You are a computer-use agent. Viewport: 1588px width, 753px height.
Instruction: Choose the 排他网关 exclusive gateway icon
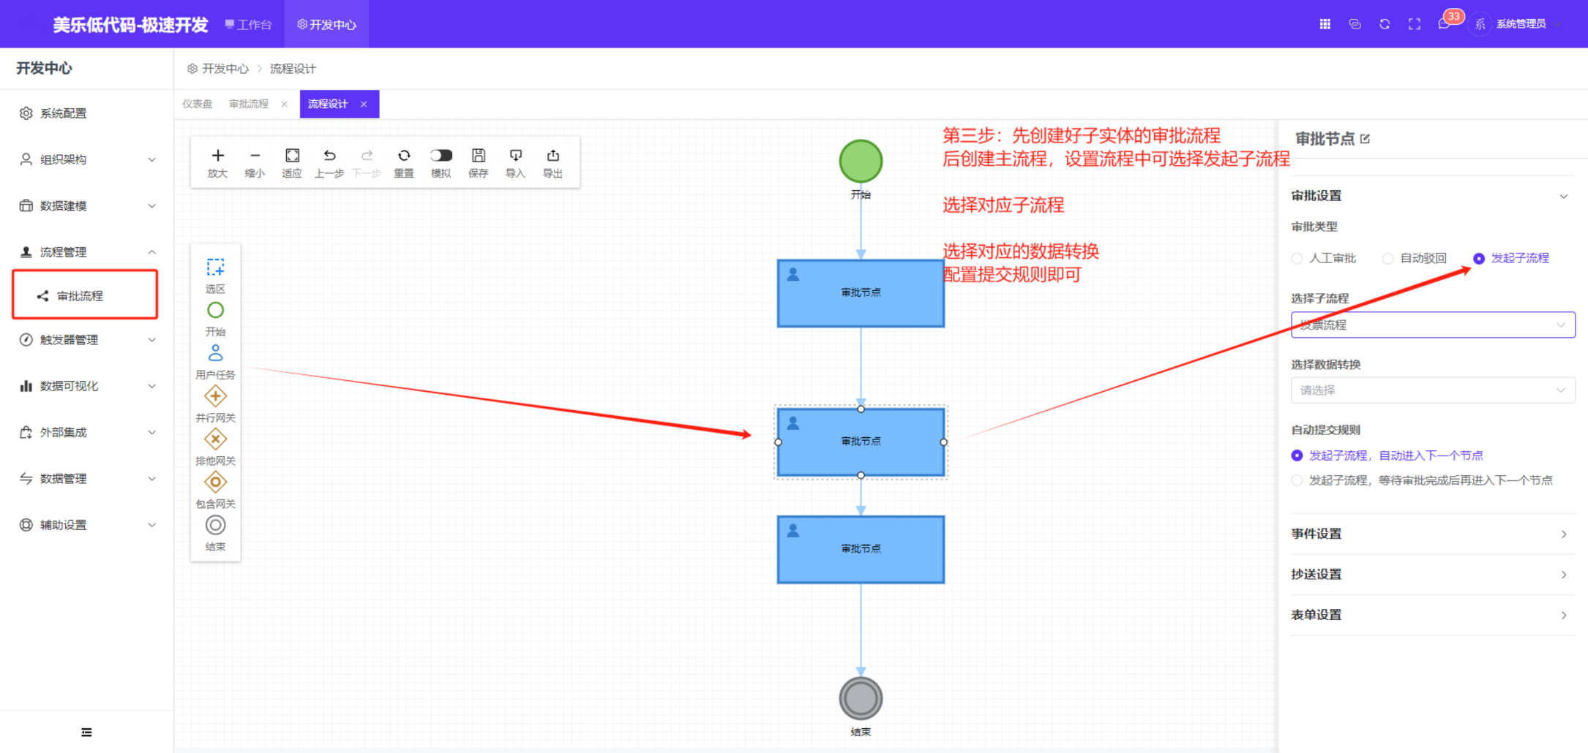pyautogui.click(x=215, y=440)
